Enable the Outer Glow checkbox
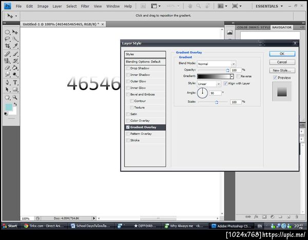 pyautogui.click(x=128, y=81)
